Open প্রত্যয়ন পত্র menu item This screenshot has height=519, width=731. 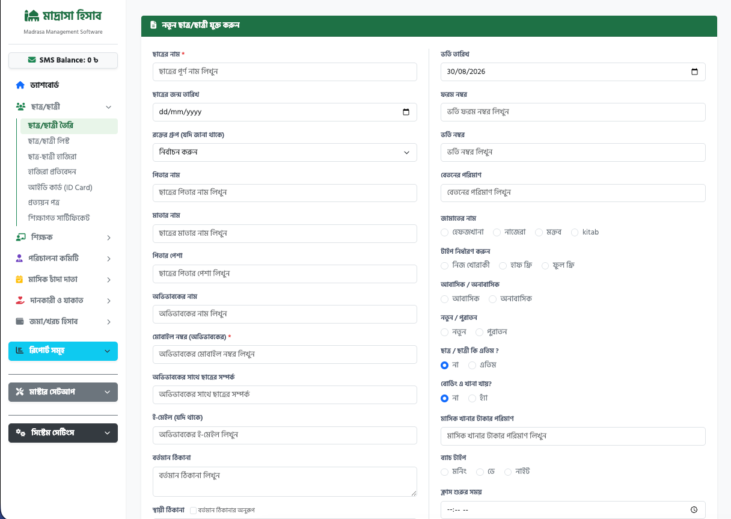coord(44,203)
